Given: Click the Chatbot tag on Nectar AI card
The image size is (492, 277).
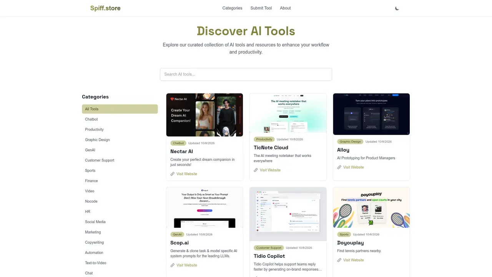Looking at the screenshot, I should click(178, 143).
